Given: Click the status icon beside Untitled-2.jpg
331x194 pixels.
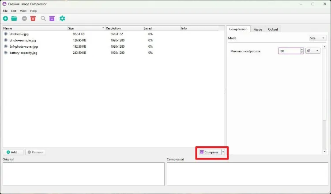Looking at the screenshot, I should pyautogui.click(x=6, y=34).
